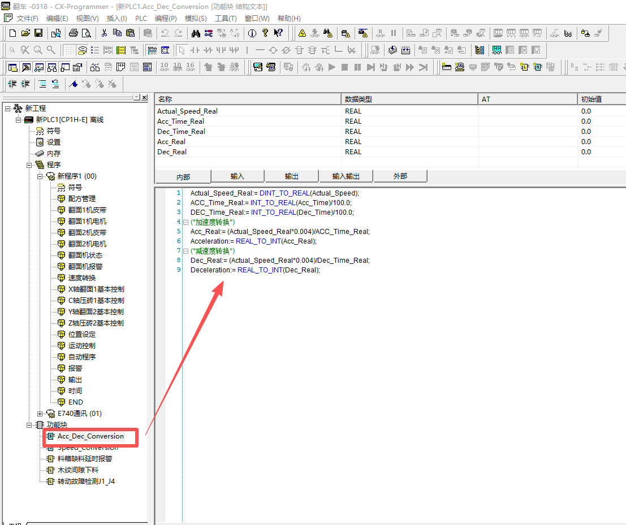
Task: Close the project workspace panel
Action: coord(144,97)
